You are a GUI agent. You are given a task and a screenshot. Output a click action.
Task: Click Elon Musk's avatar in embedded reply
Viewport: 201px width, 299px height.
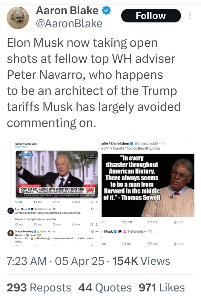[10, 210]
